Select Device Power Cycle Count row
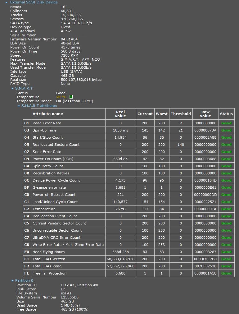 point(129,180)
